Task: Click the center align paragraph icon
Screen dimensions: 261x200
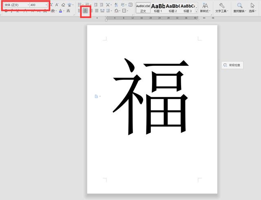Action: pos(85,11)
